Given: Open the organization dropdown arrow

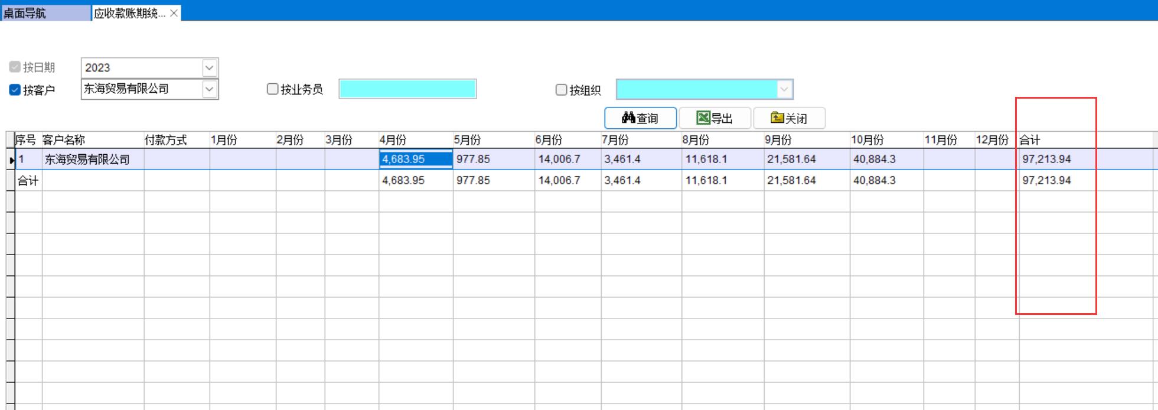Looking at the screenshot, I should click(x=784, y=90).
